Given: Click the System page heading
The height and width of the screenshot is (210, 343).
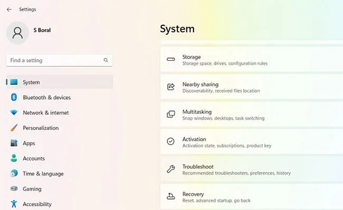Looking at the screenshot, I should (177, 29).
